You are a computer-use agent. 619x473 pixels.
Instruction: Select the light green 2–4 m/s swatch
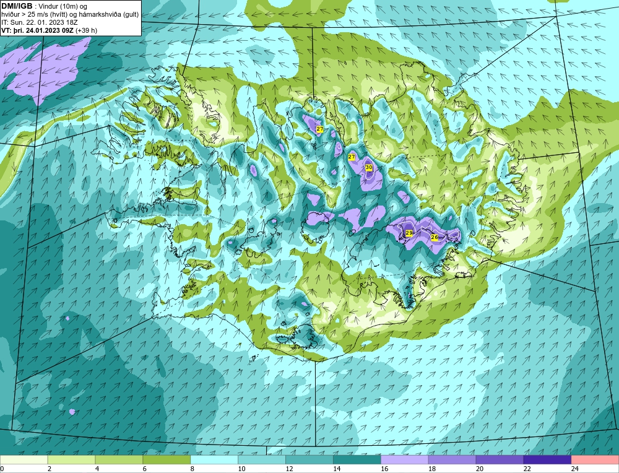[71, 460]
